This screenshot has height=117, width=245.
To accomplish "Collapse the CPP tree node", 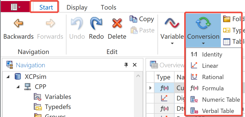I will tap(18, 87).
